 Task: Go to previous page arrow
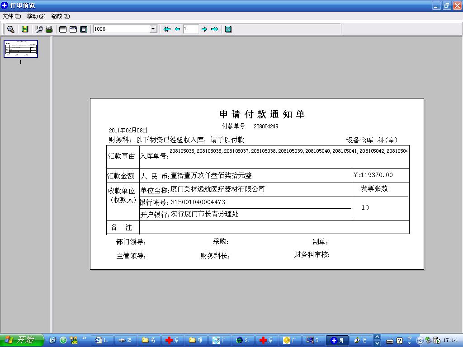(x=177, y=29)
